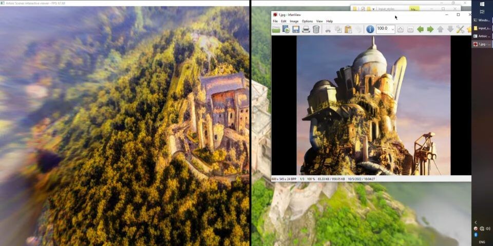Click the Open file folder icon
The height and width of the screenshot is (246, 493).
coord(276,30)
